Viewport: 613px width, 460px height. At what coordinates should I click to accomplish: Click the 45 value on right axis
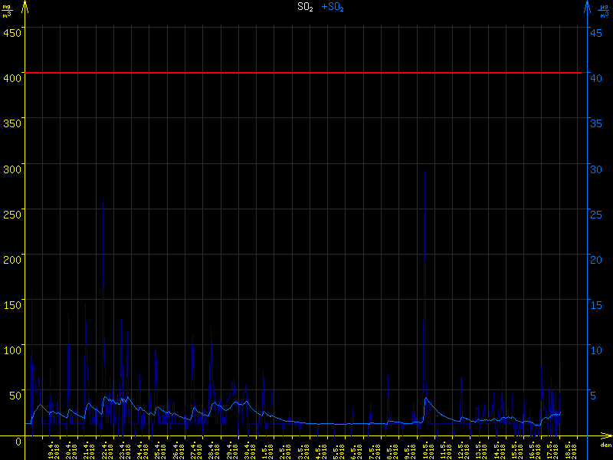click(595, 32)
